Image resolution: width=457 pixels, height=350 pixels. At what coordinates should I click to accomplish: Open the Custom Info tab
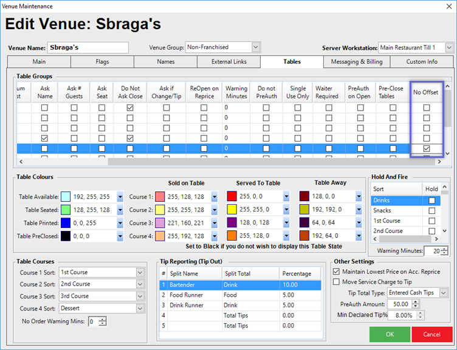point(422,62)
